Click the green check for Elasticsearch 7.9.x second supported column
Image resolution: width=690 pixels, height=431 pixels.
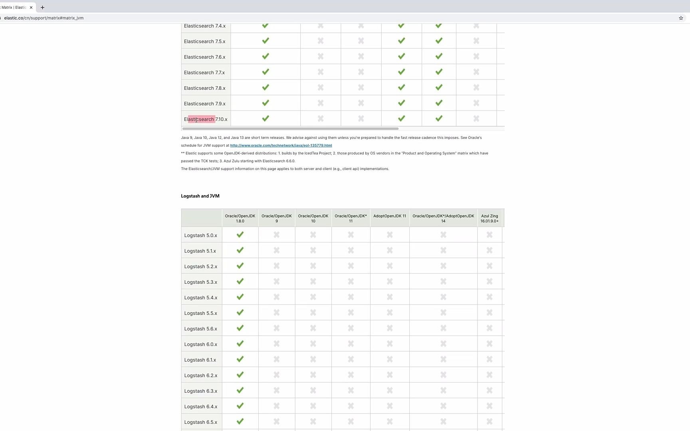tap(401, 103)
